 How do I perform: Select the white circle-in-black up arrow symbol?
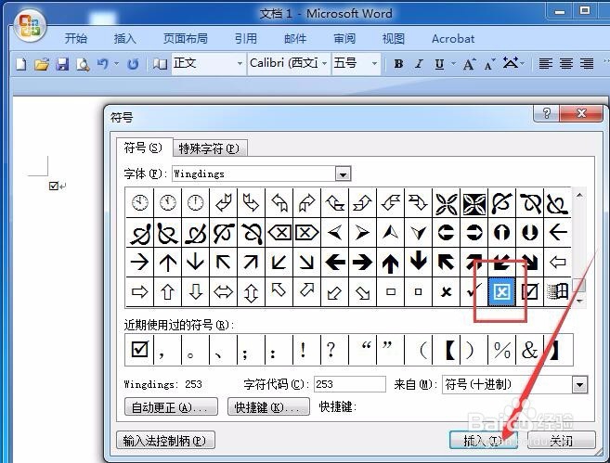(x=501, y=233)
